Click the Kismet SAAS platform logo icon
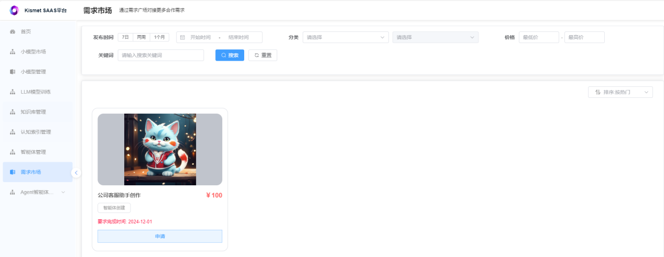664x257 pixels. 14,10
